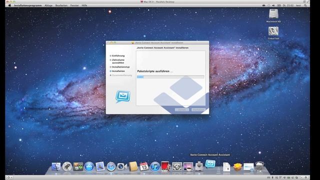Open the package box icon in dock
The image size is (320, 180).
(x=237, y=167)
